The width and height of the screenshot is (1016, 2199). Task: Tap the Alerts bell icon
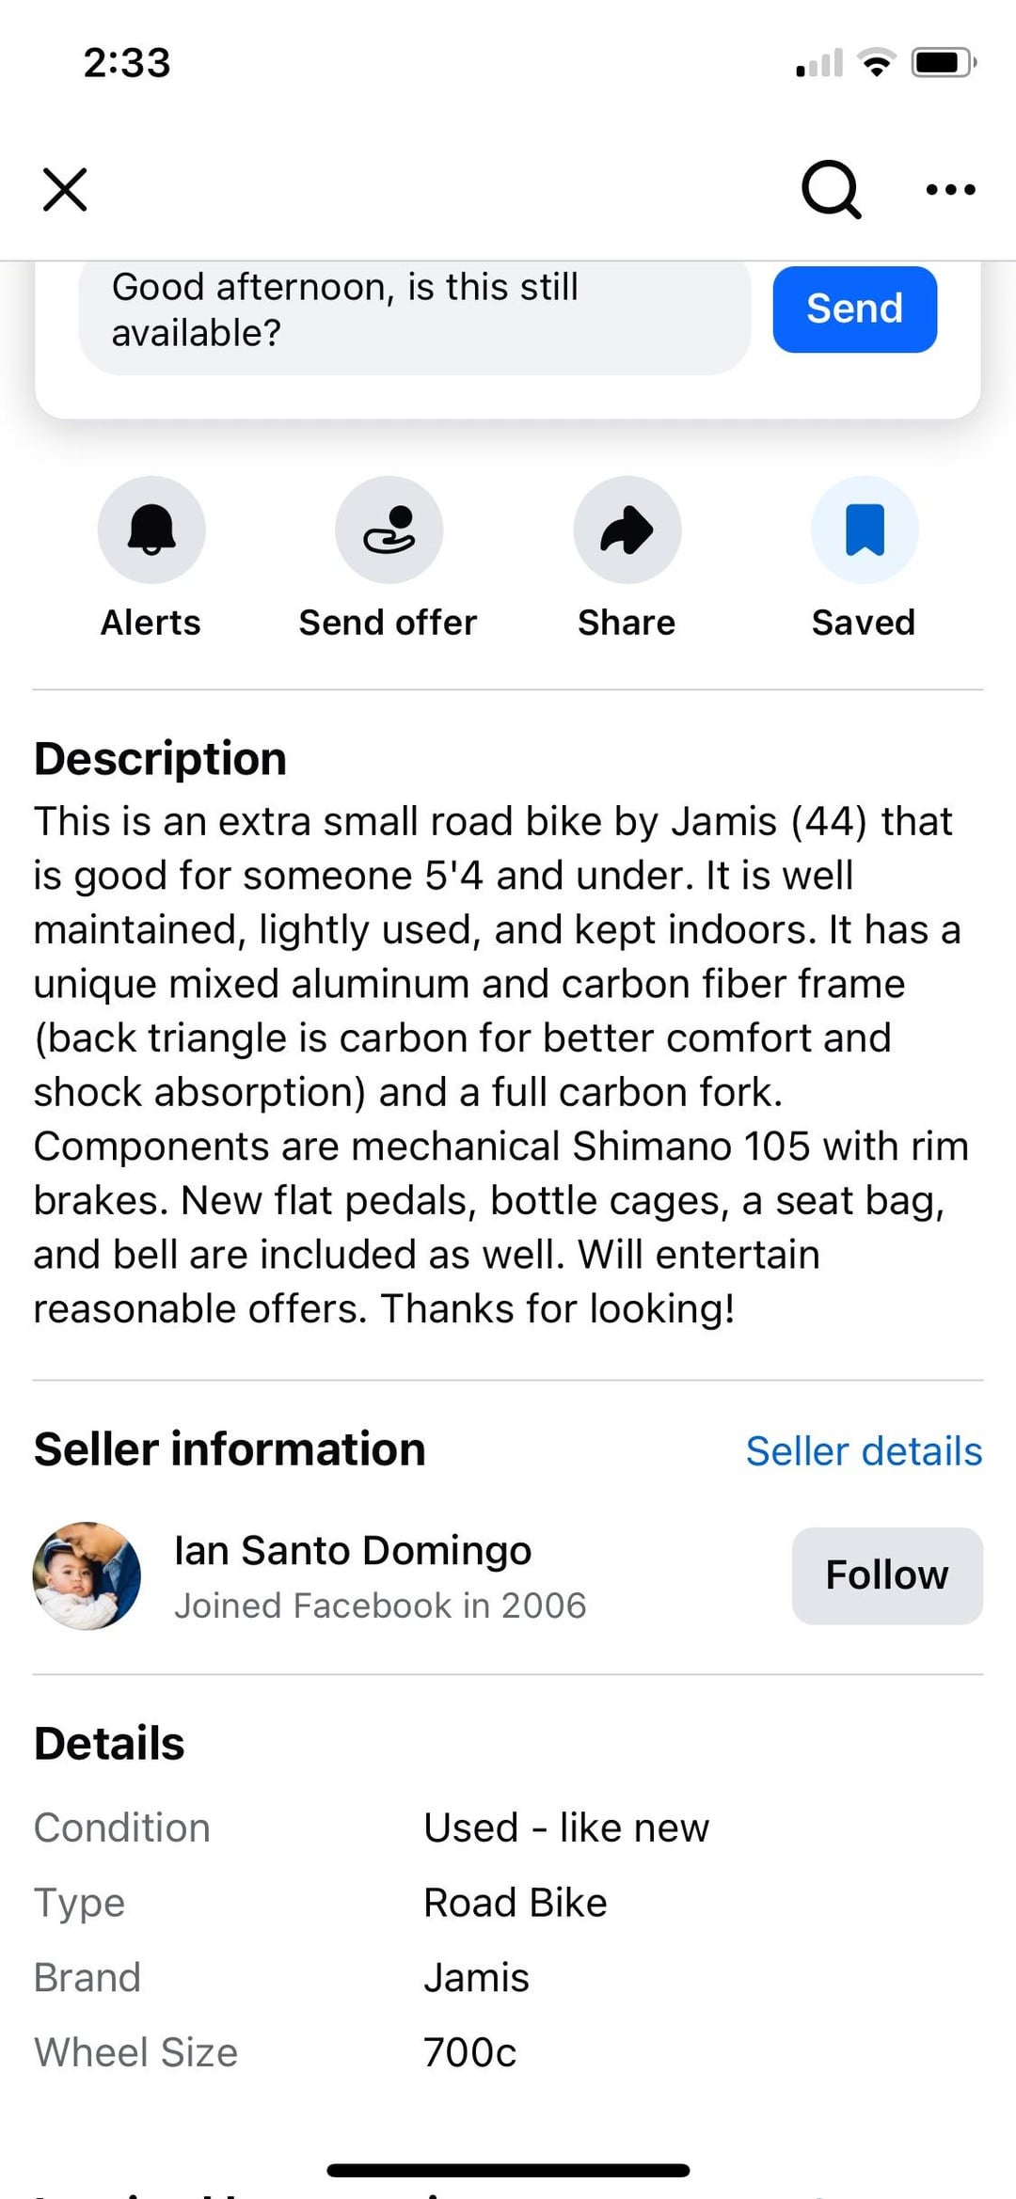coord(151,530)
